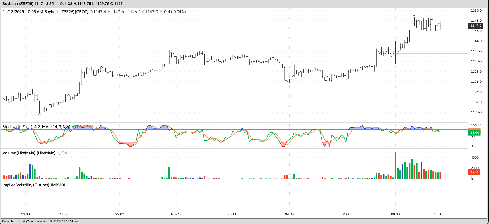Select the header low value "L:1129.75"
489x224 pixels.
[101, 4]
